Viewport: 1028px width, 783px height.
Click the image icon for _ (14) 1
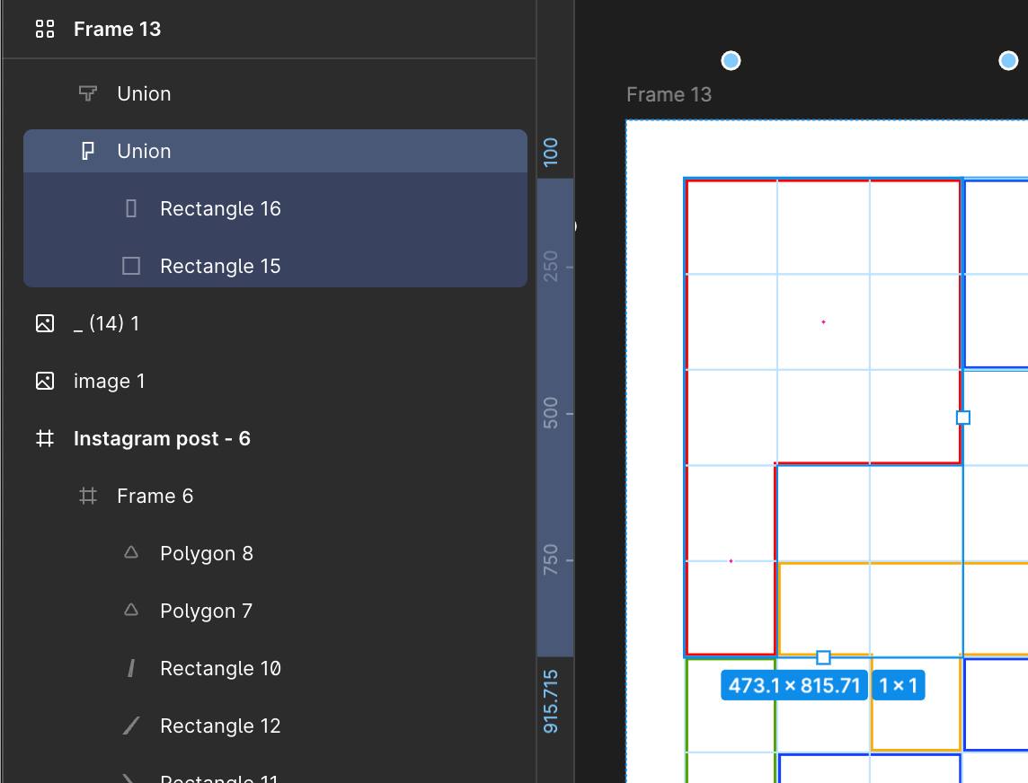(45, 323)
